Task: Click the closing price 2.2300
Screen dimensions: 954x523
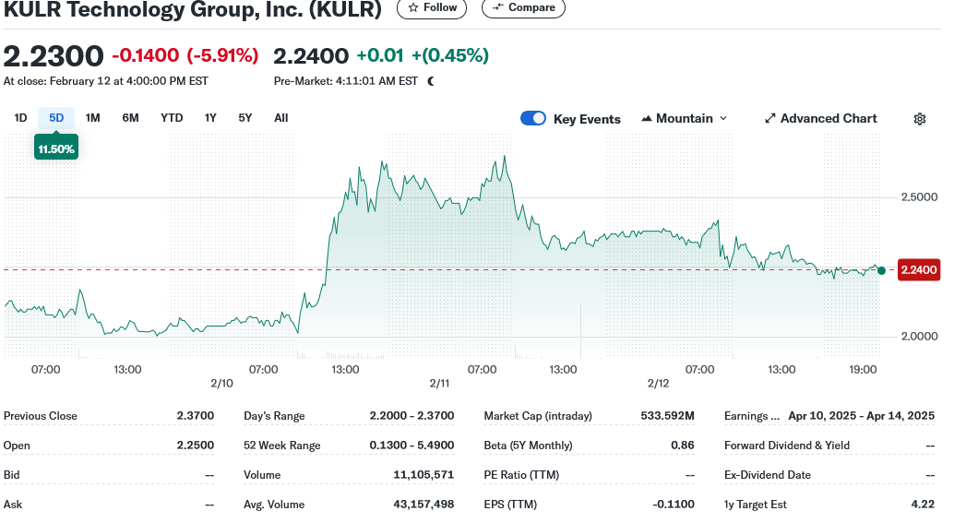Action: [x=54, y=56]
